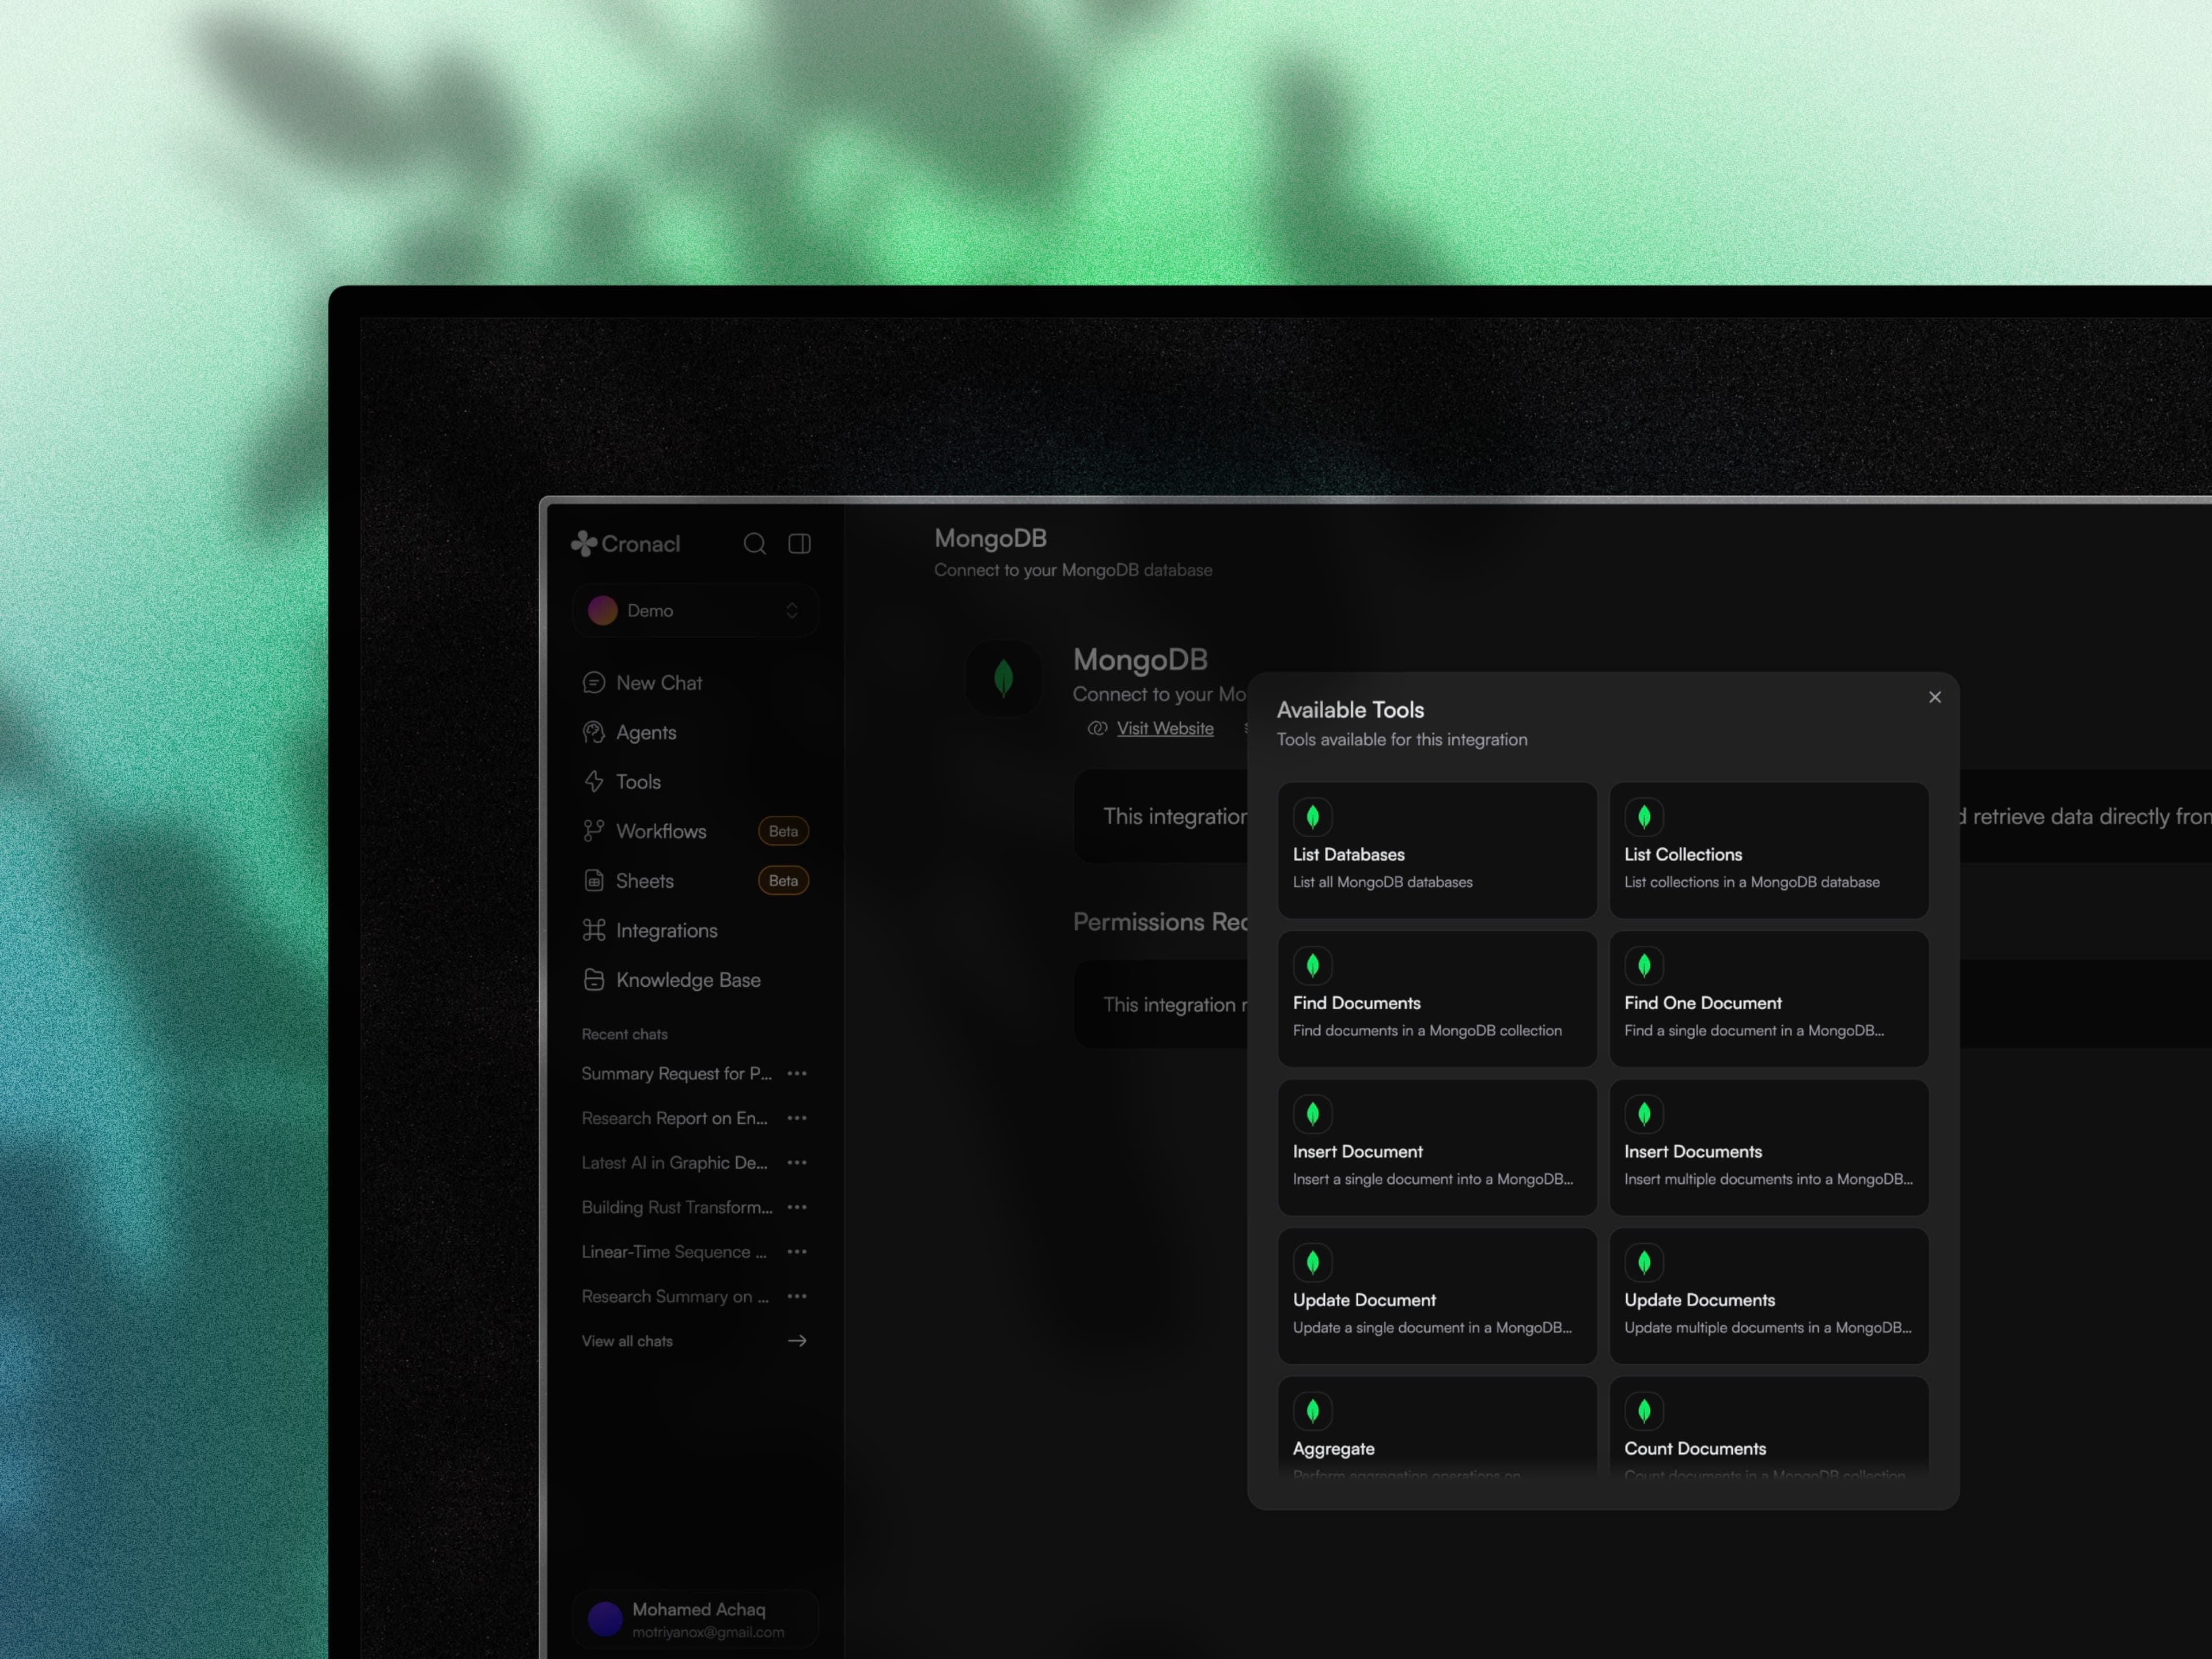Select the Find One Document tool card

click(1769, 999)
